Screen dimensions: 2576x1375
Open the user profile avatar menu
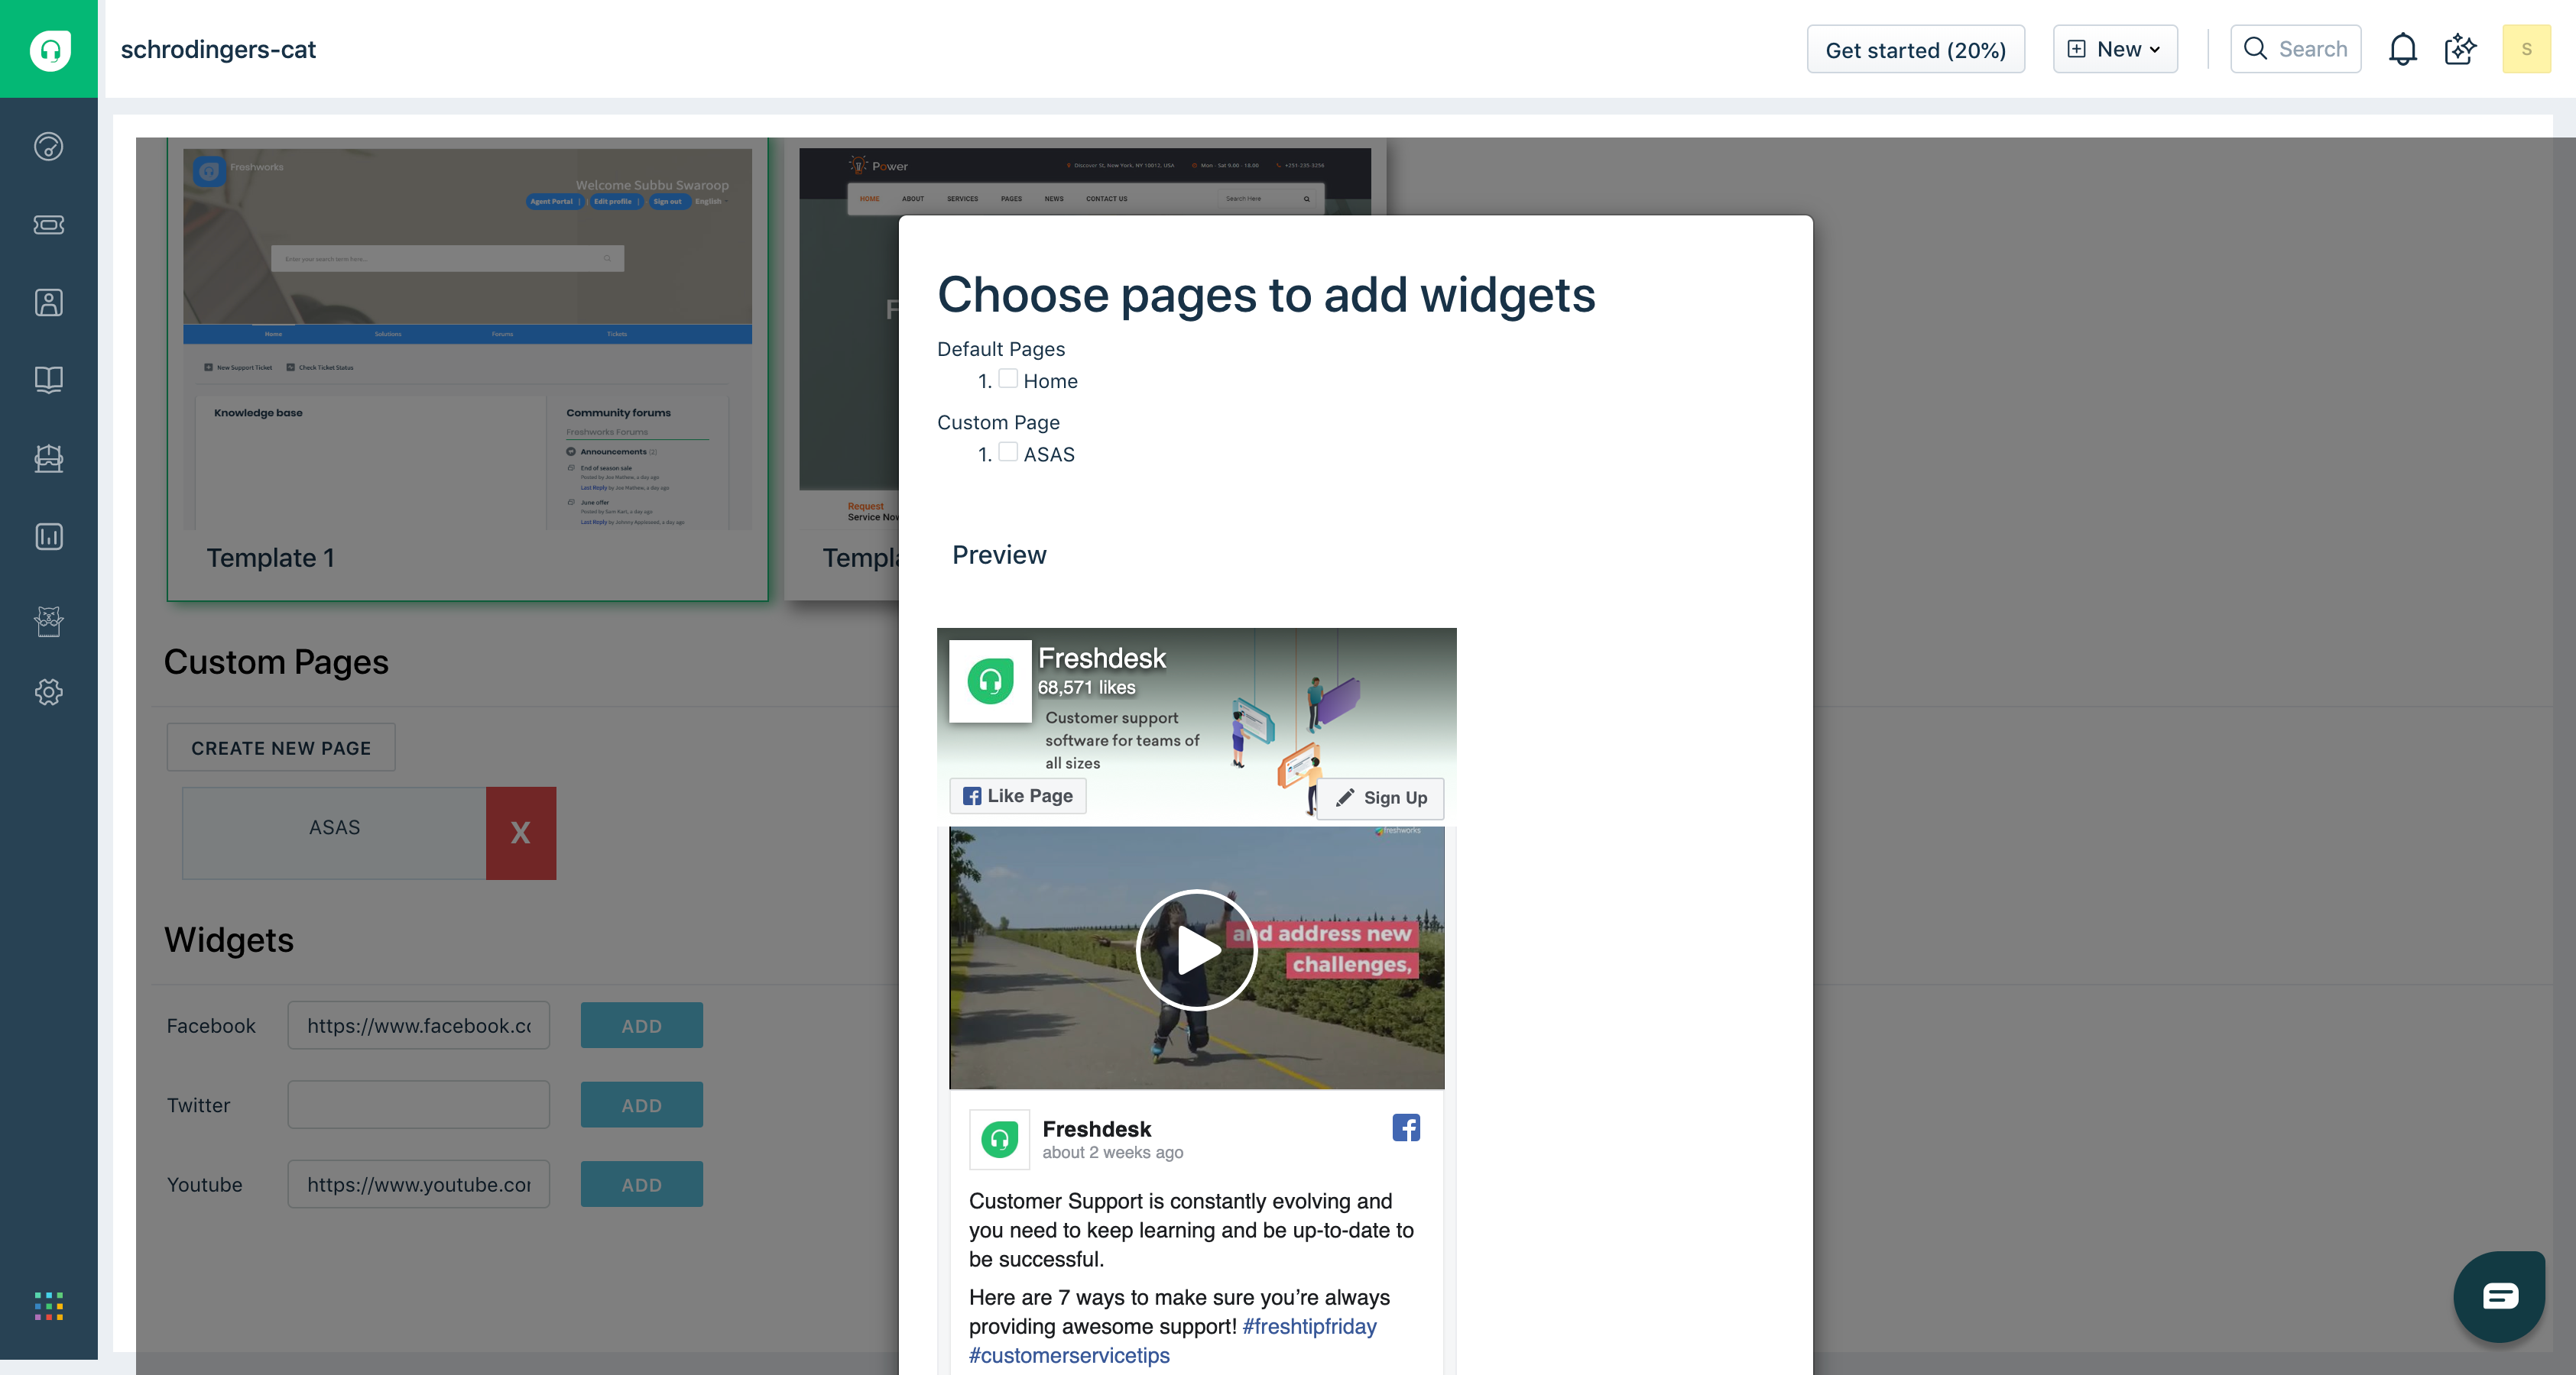[x=2526, y=49]
